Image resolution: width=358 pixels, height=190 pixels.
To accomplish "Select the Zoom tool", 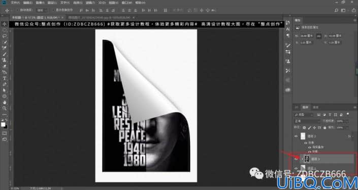I will 4,108.
